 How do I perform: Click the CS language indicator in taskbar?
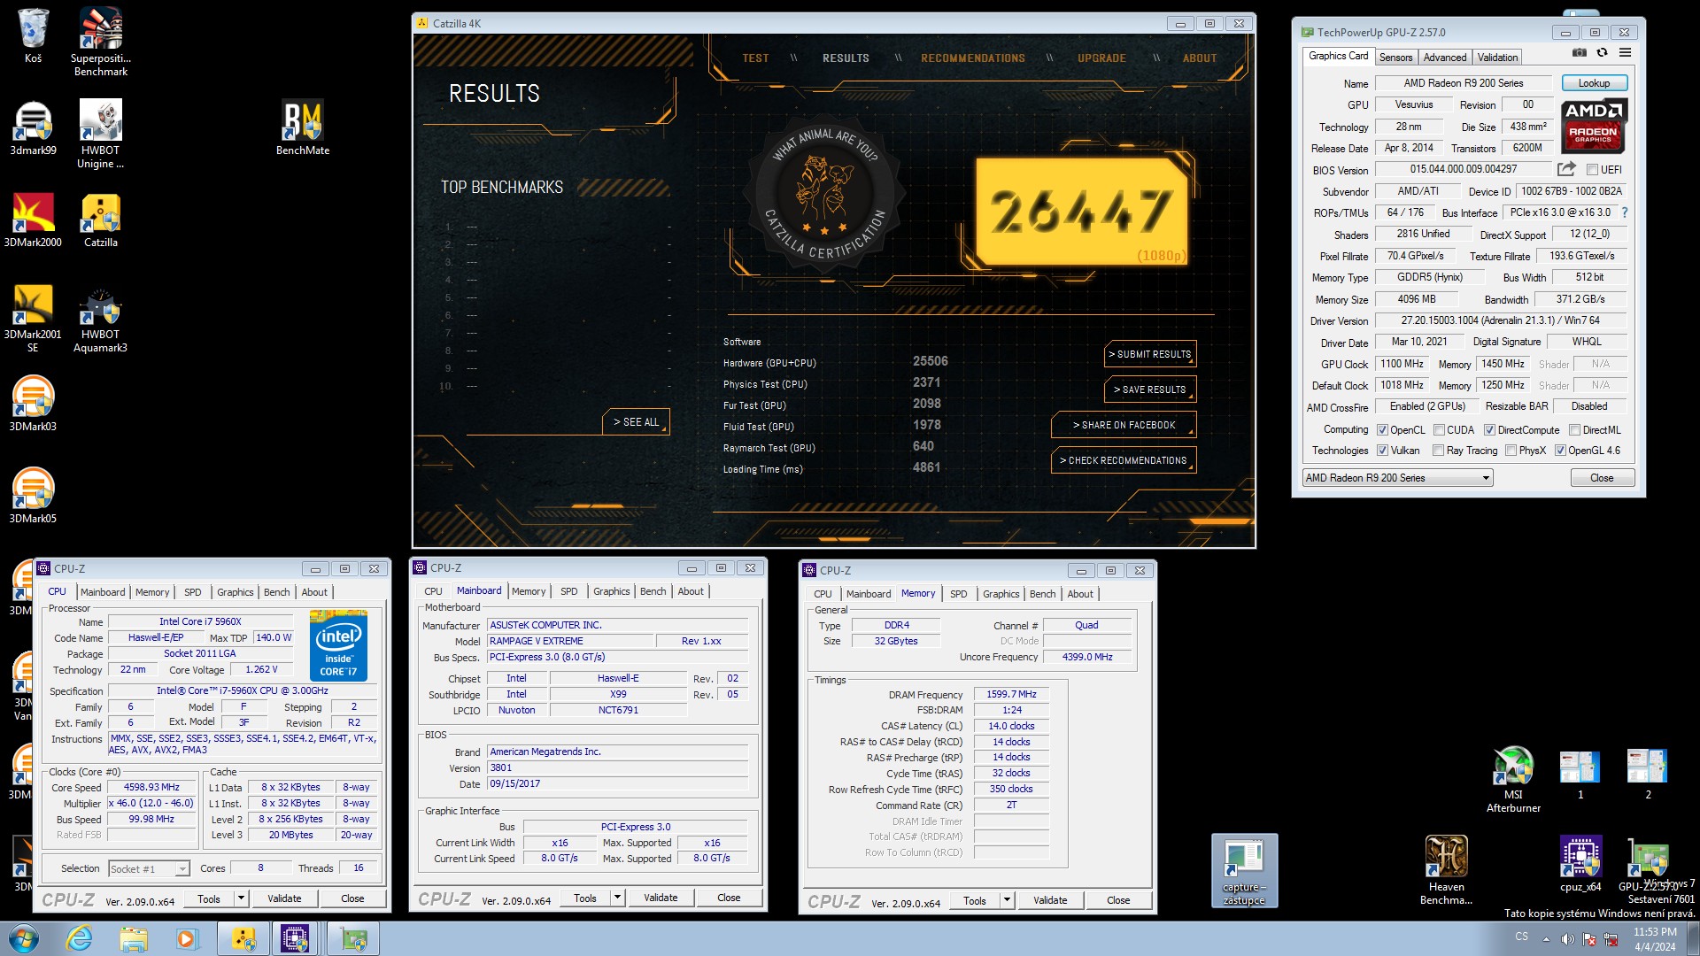click(x=1521, y=937)
